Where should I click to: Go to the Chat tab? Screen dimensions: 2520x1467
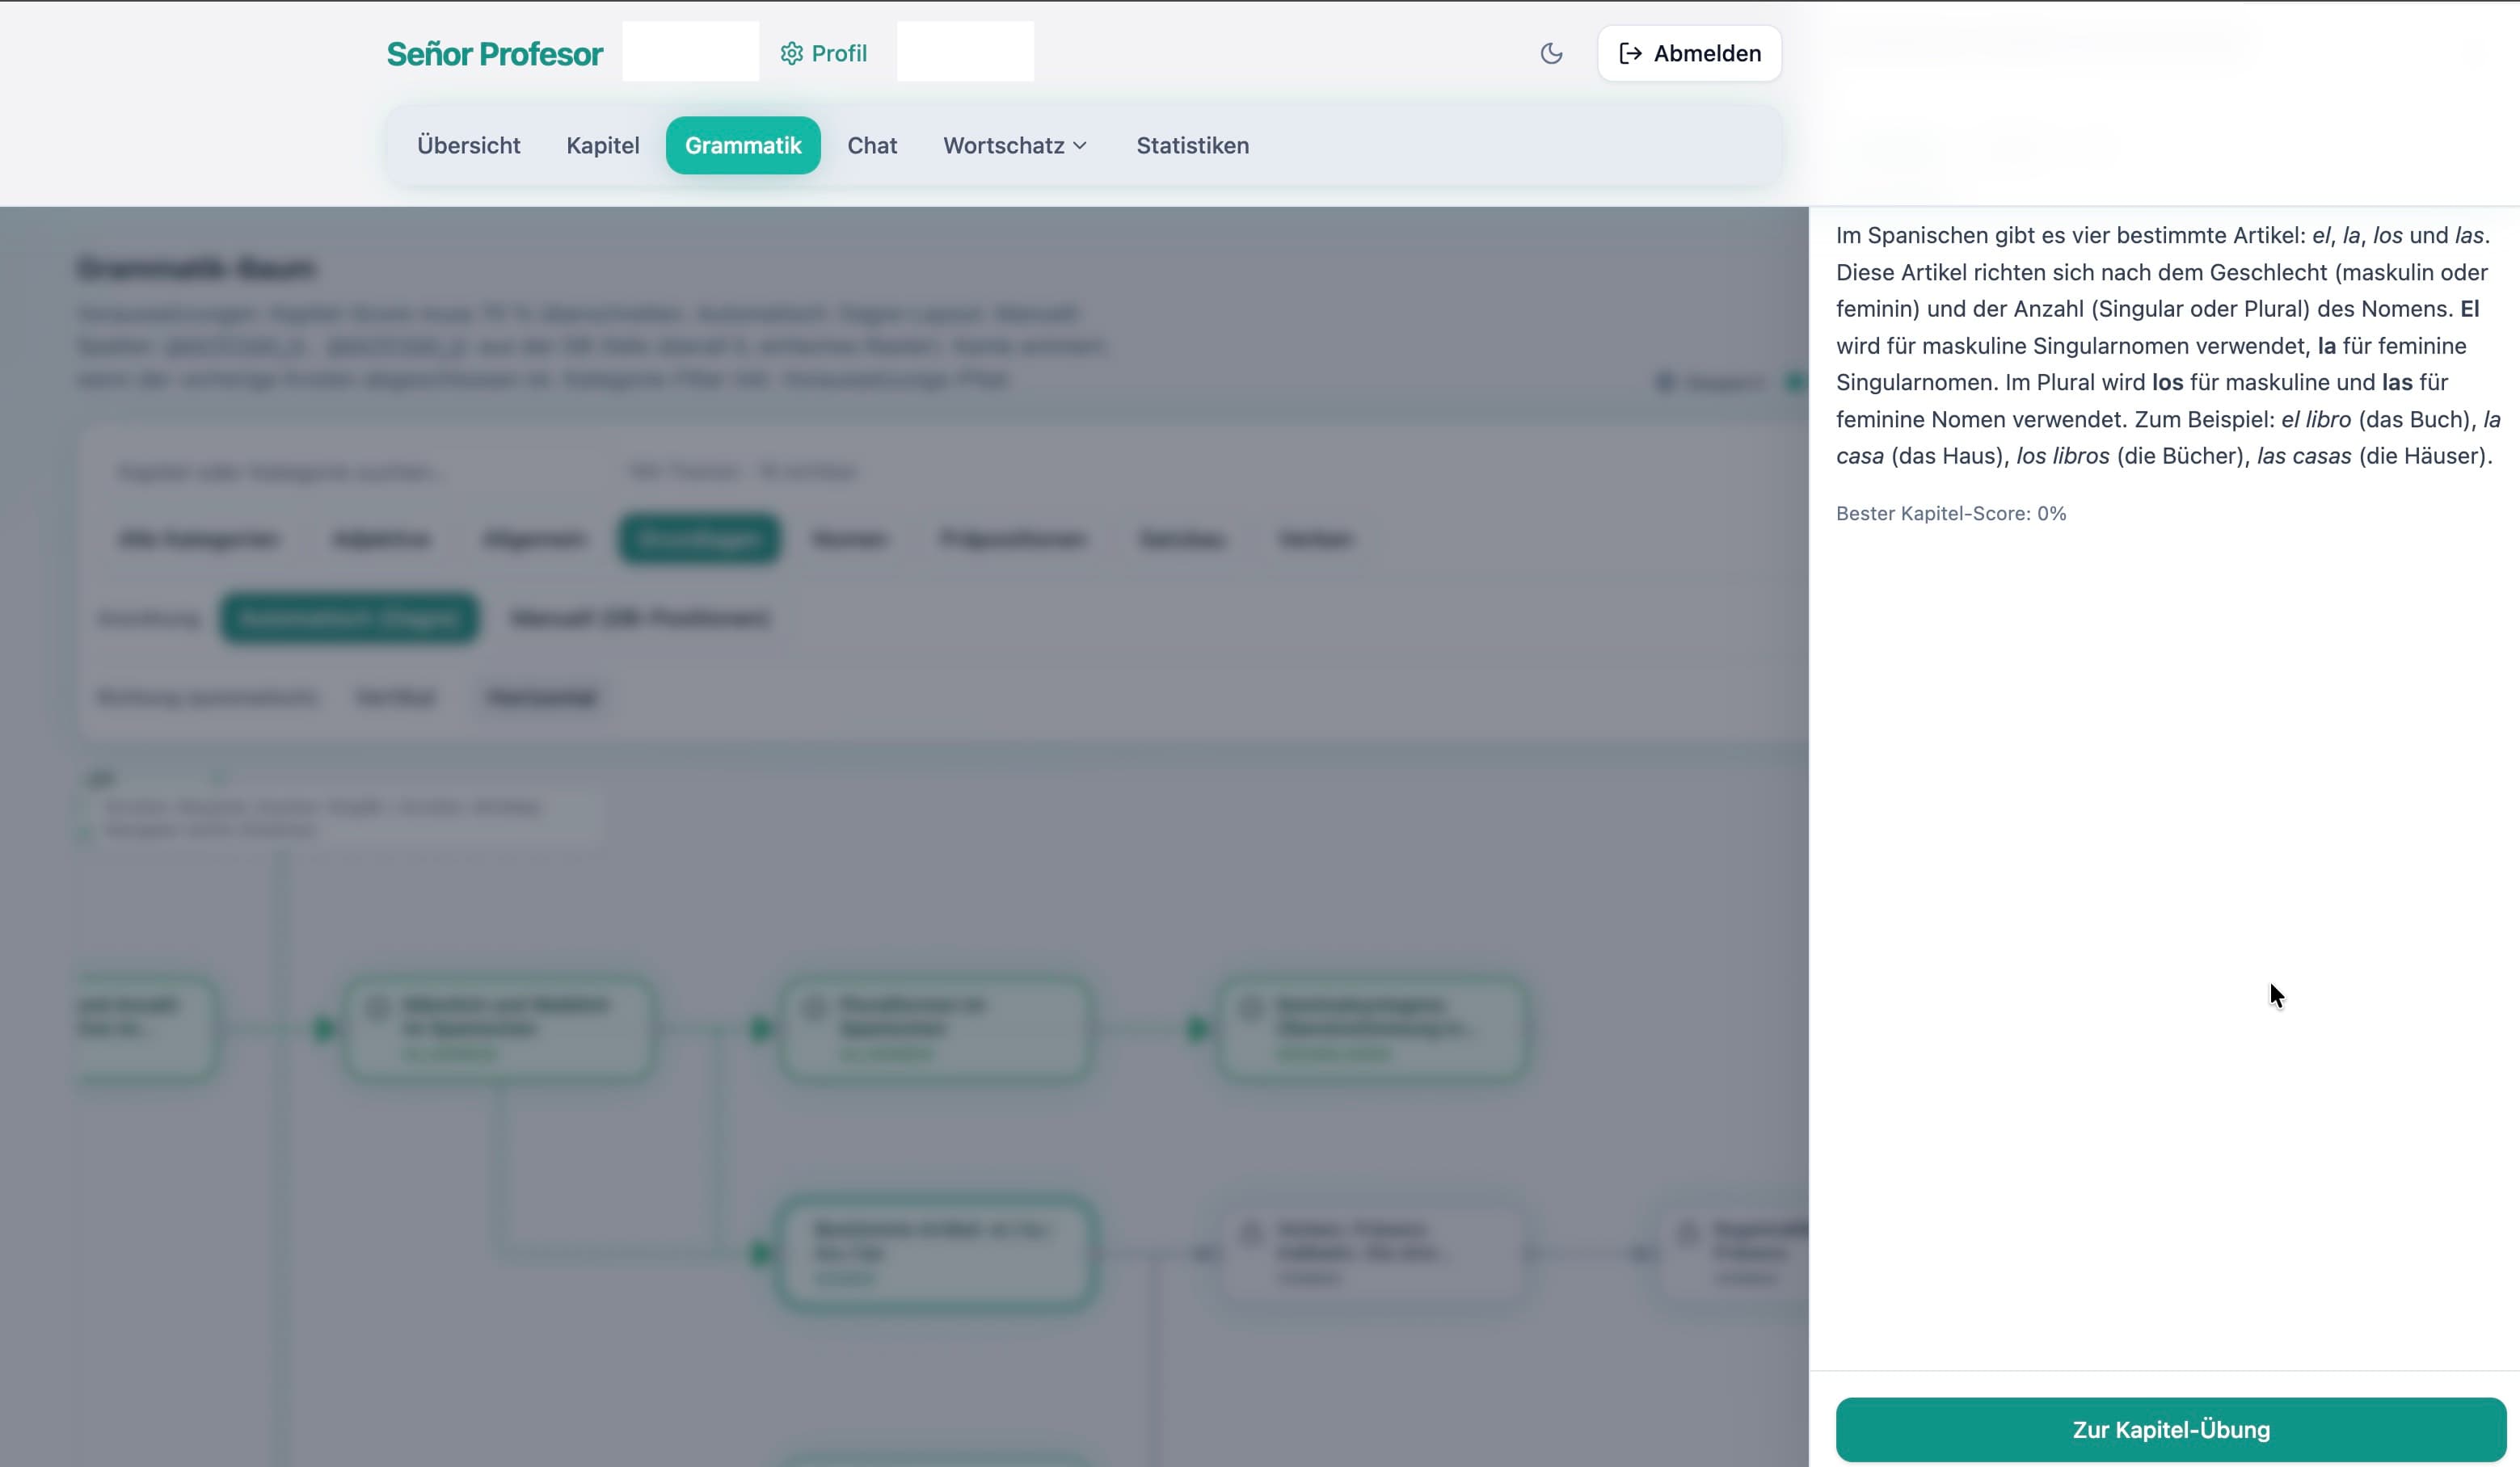872,145
